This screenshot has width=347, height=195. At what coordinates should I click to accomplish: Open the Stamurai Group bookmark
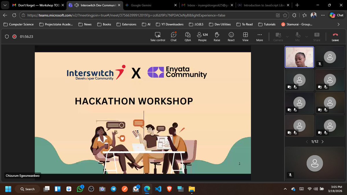point(297,24)
